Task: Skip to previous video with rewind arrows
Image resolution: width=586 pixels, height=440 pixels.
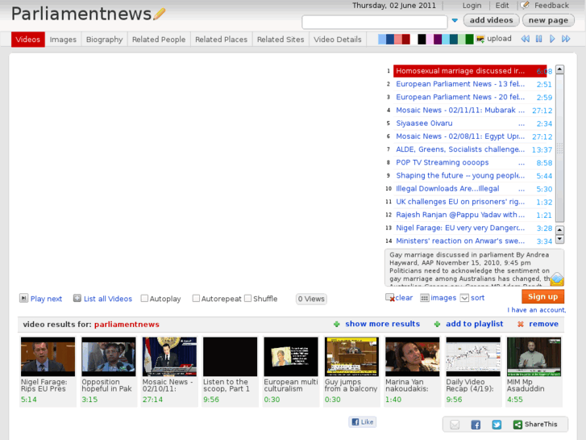Action: tap(525, 39)
